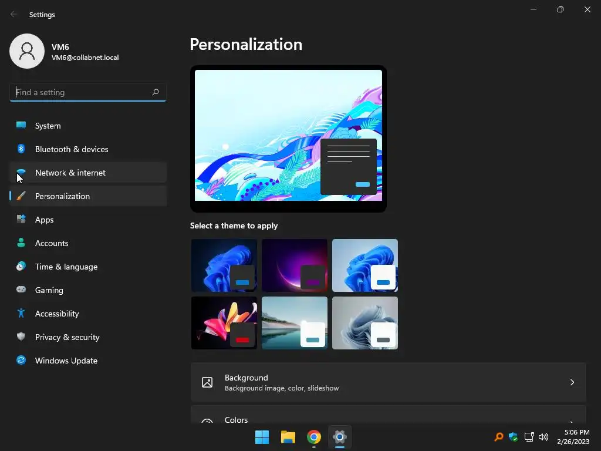Screen dimensions: 601x451
Task: Click the Settings gear on the taskbar
Action: 340,437
